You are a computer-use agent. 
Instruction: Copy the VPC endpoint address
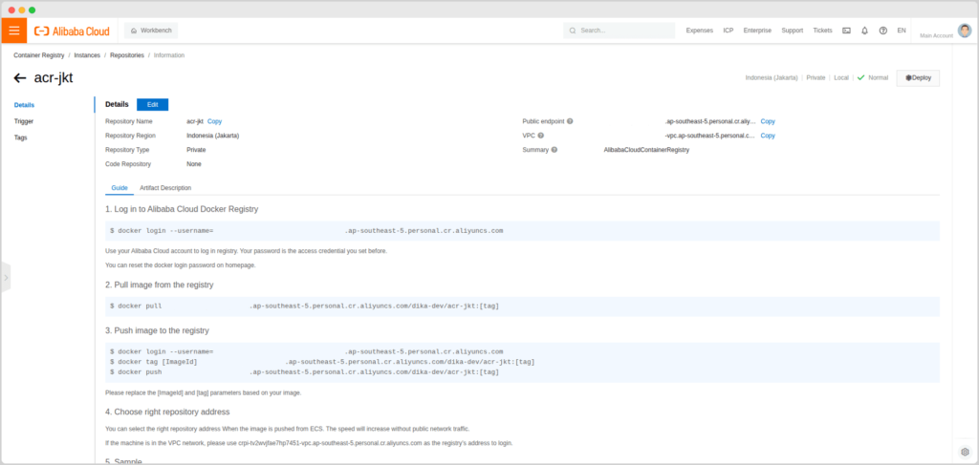click(768, 136)
